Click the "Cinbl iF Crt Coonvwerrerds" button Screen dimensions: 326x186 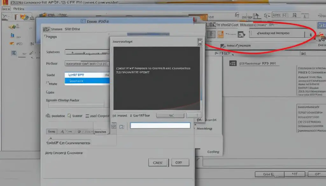point(69,143)
